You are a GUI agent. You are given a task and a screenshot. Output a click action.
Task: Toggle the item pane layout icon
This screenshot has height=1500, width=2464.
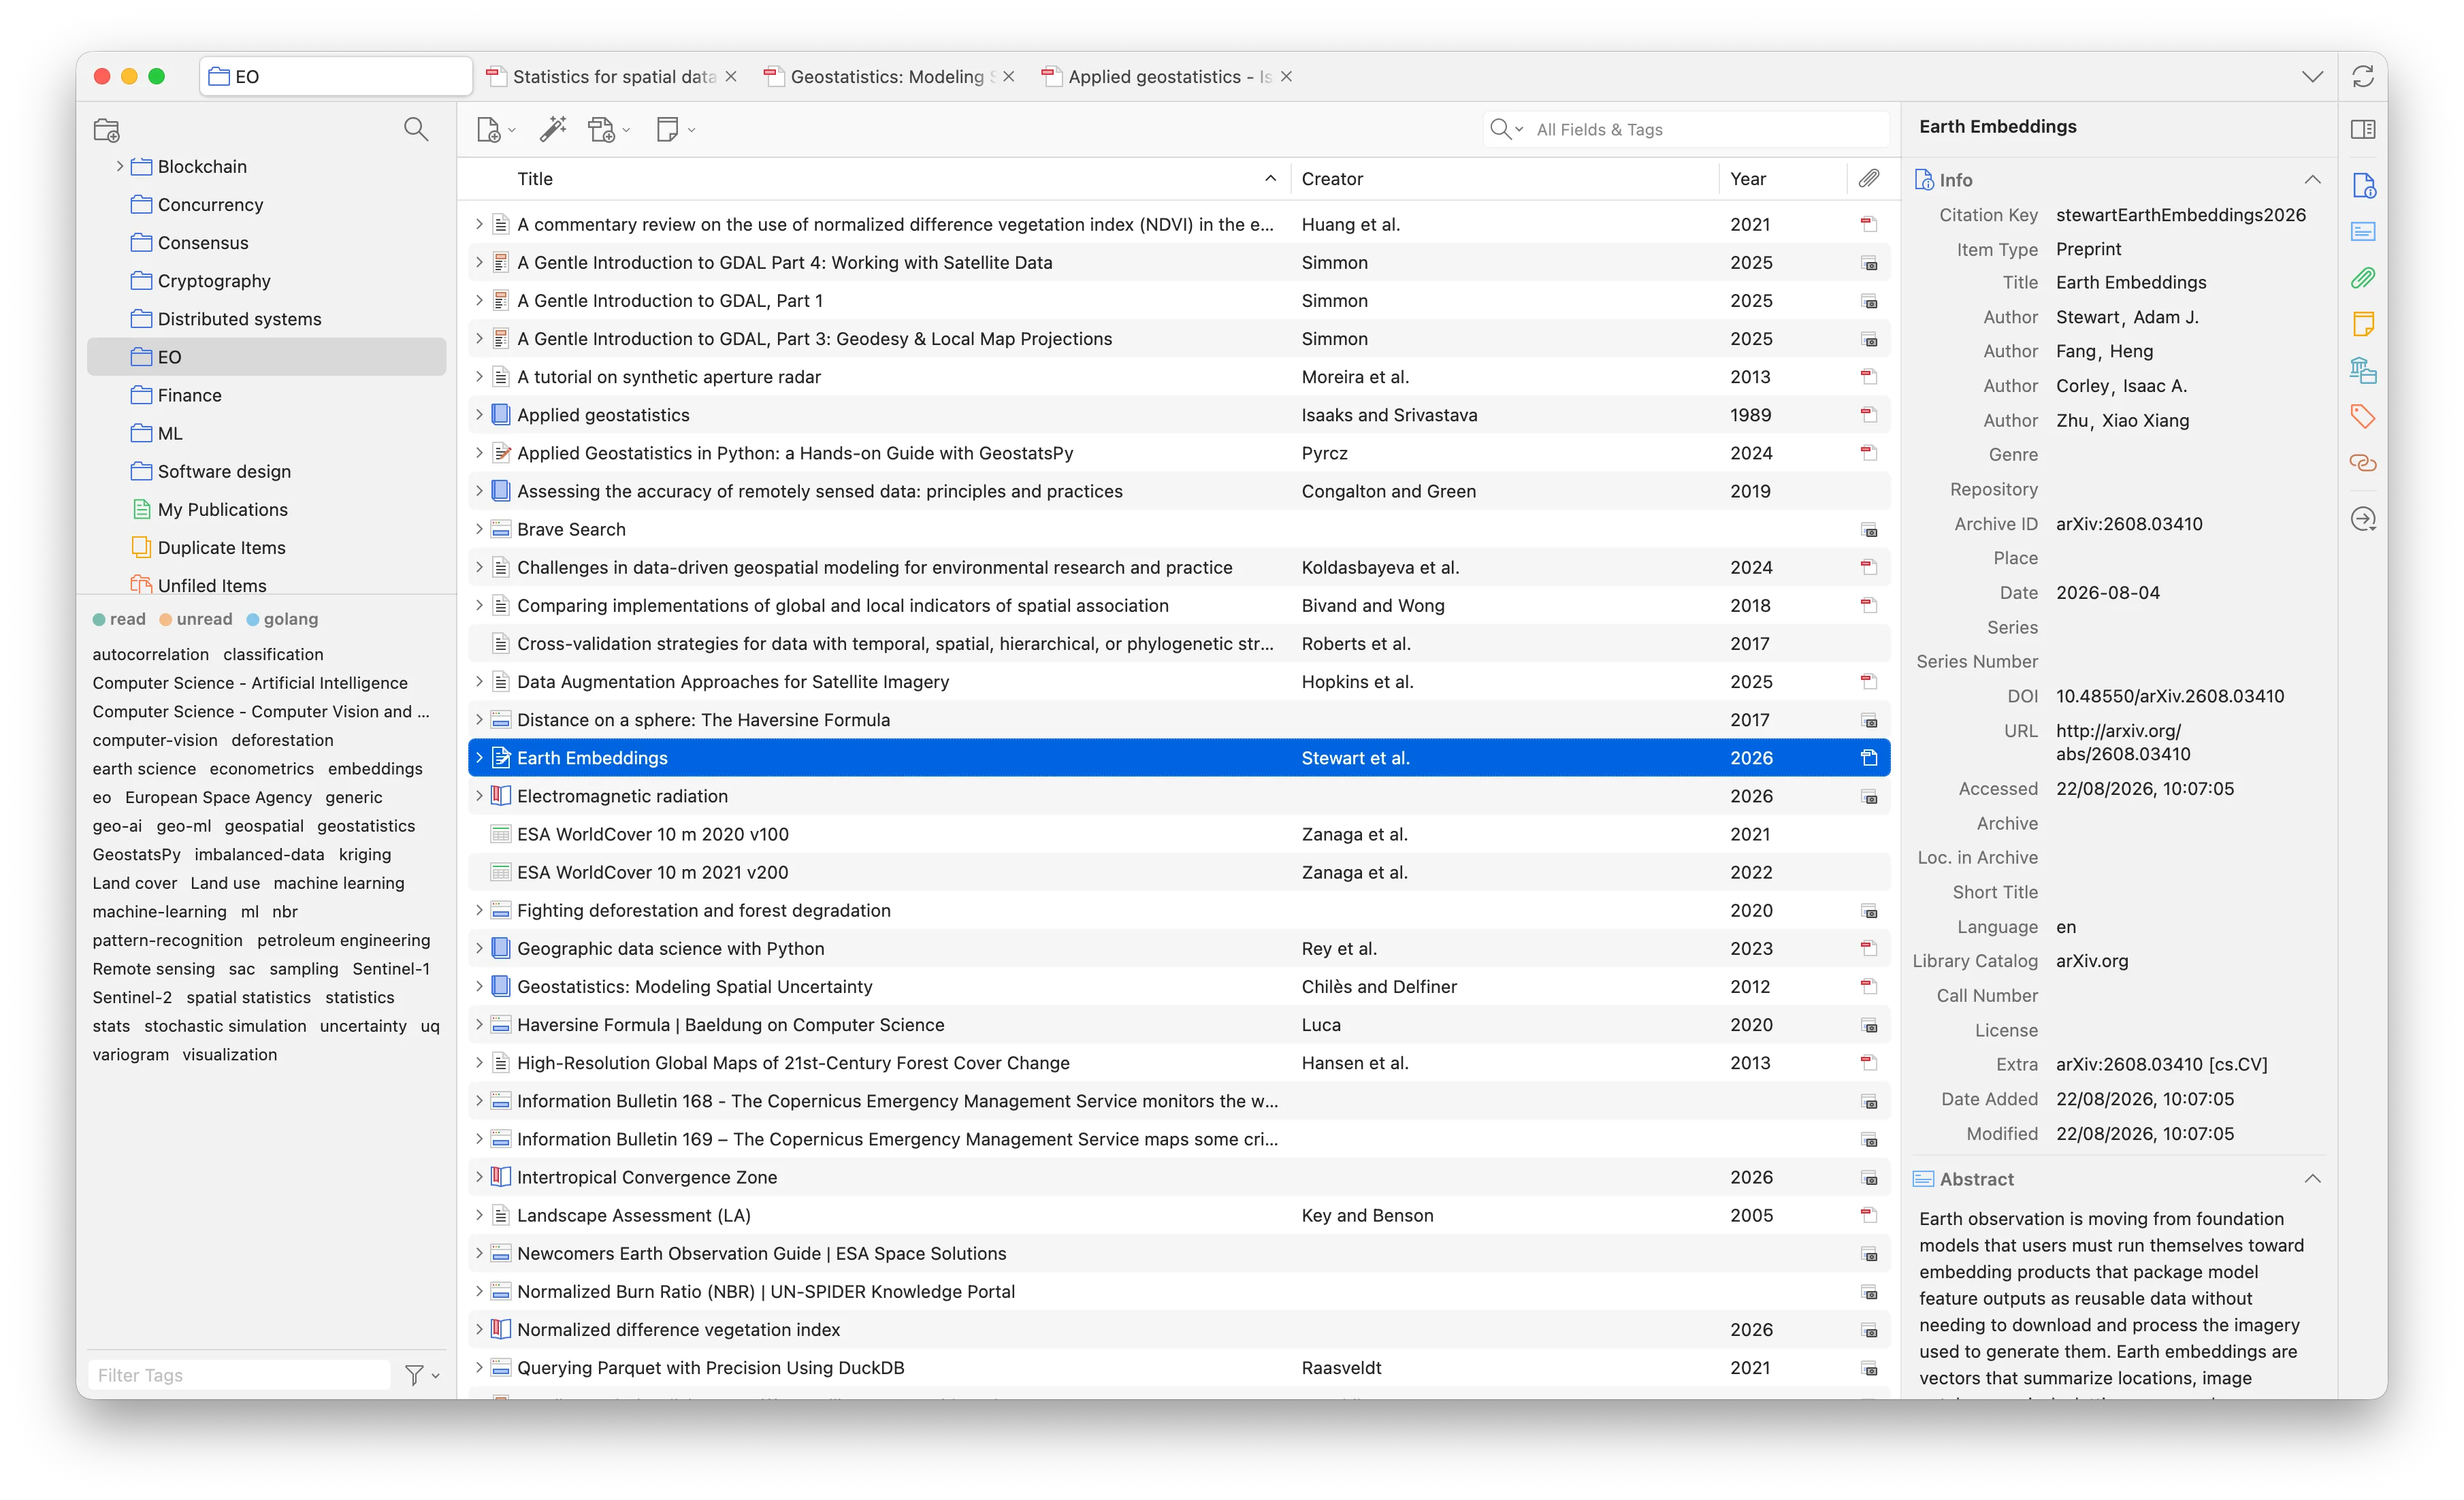[2363, 129]
